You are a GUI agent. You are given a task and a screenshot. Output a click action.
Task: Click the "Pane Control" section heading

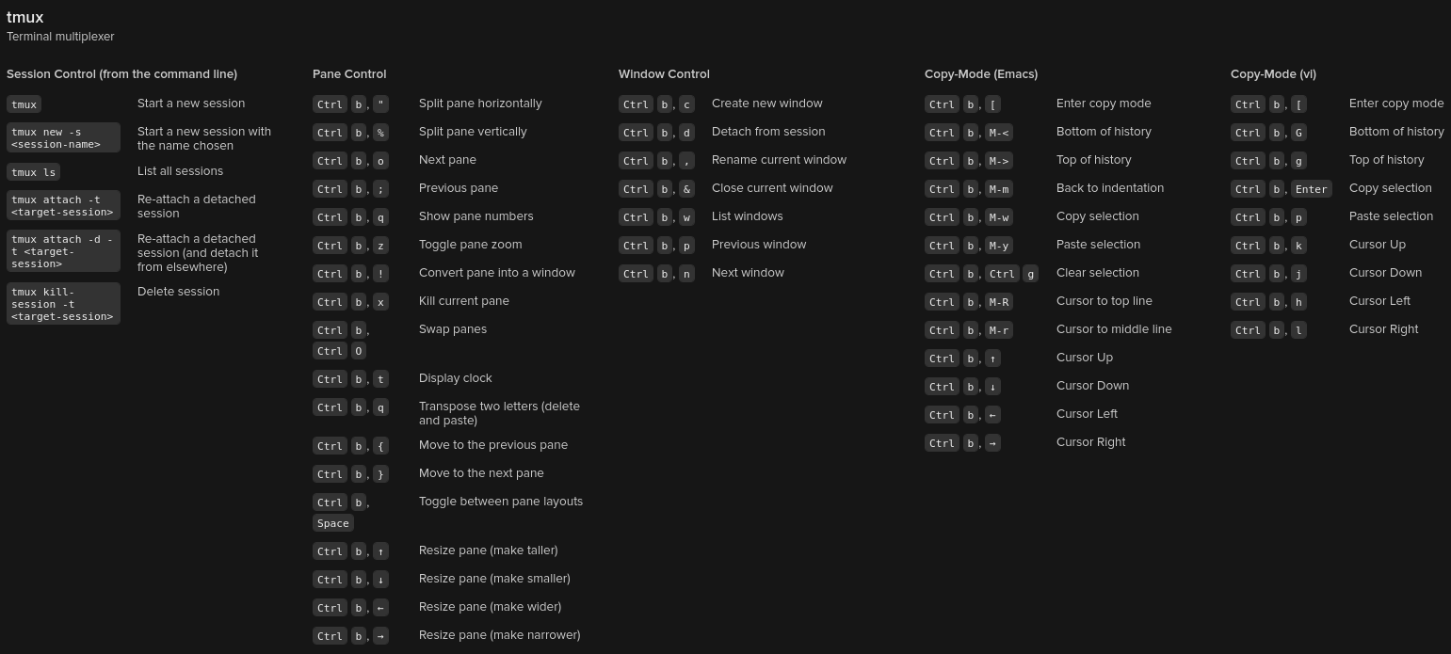(x=349, y=74)
